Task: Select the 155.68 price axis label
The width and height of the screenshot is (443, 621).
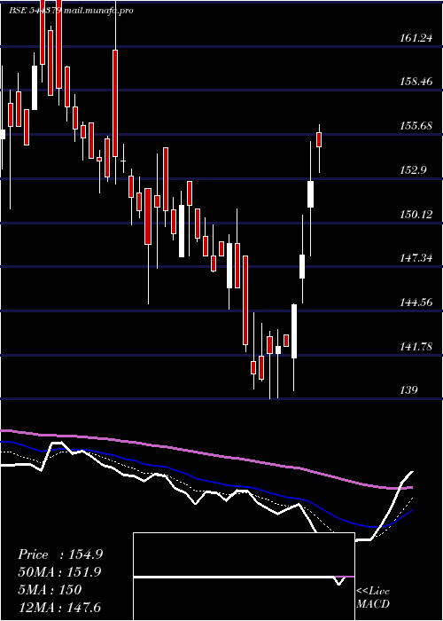Action: [416, 126]
